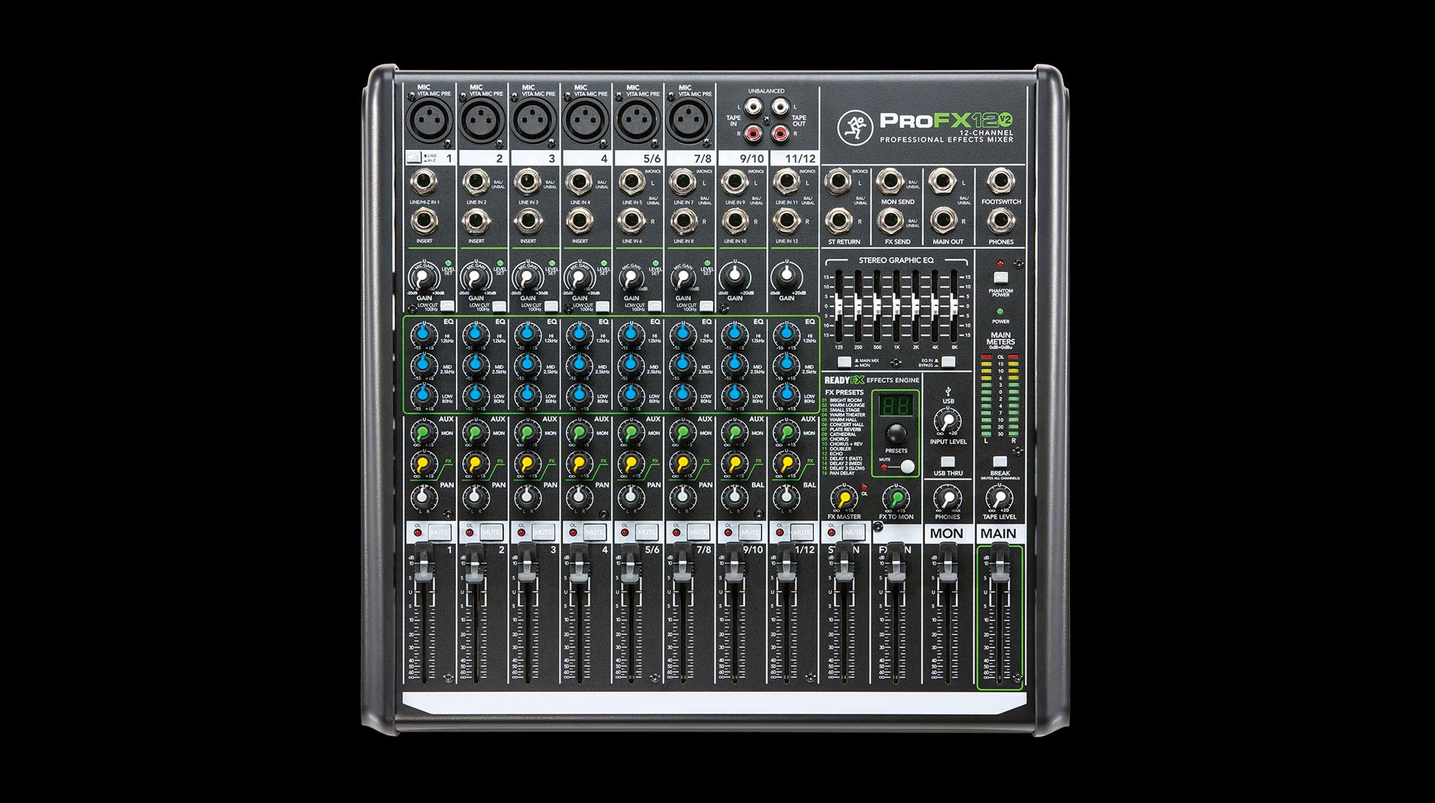Toggle the effects engine Mute button

(907, 466)
